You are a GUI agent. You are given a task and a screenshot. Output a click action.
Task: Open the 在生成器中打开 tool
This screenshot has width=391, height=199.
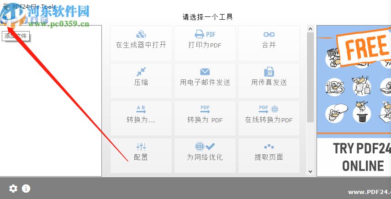[x=141, y=43]
